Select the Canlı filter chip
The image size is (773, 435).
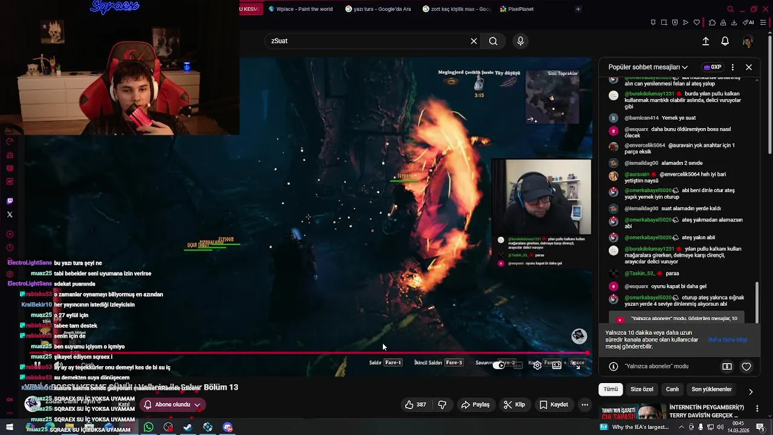(672, 390)
